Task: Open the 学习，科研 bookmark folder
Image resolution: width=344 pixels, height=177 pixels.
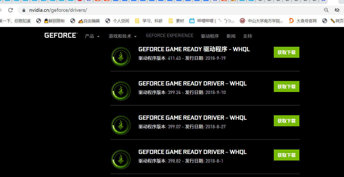Action: point(149,21)
